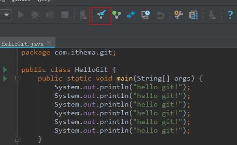Run main method via gutter arrow
The image size is (237, 145).
pyautogui.click(x=5, y=79)
